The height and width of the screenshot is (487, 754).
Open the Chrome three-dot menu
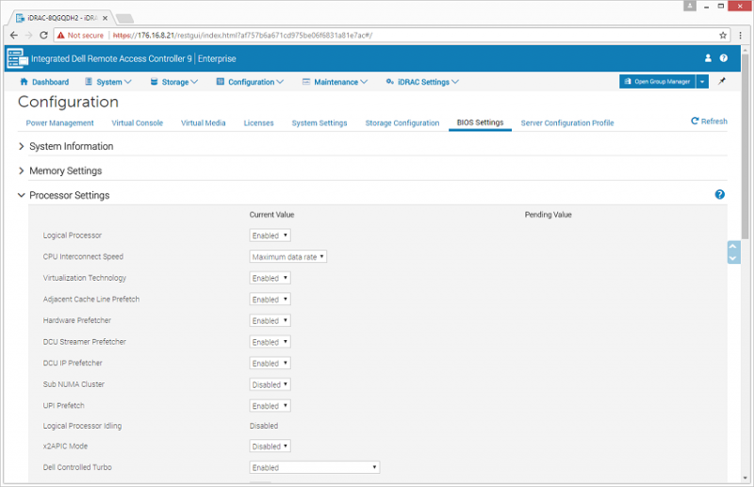[742, 35]
